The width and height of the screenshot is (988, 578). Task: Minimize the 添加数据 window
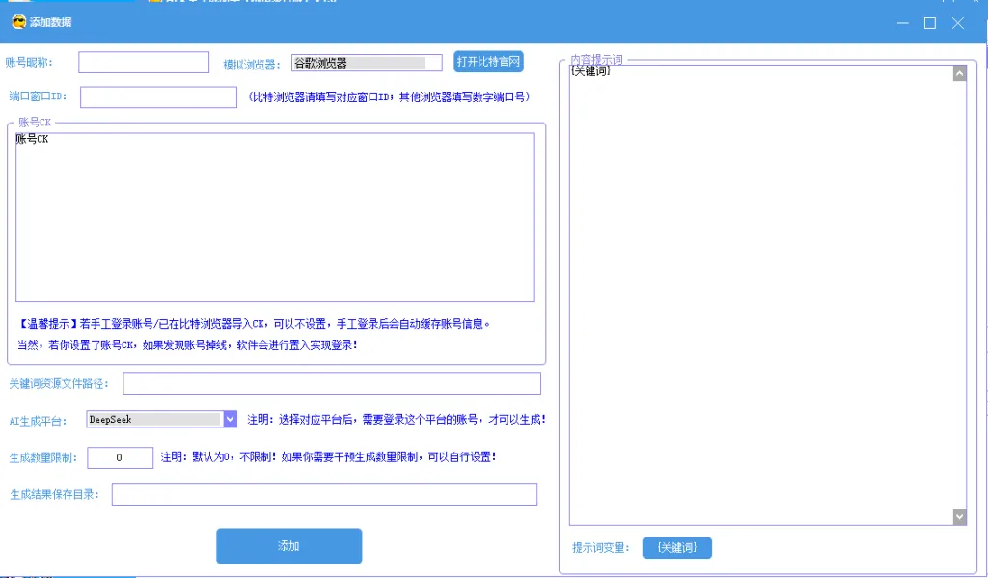point(903,23)
